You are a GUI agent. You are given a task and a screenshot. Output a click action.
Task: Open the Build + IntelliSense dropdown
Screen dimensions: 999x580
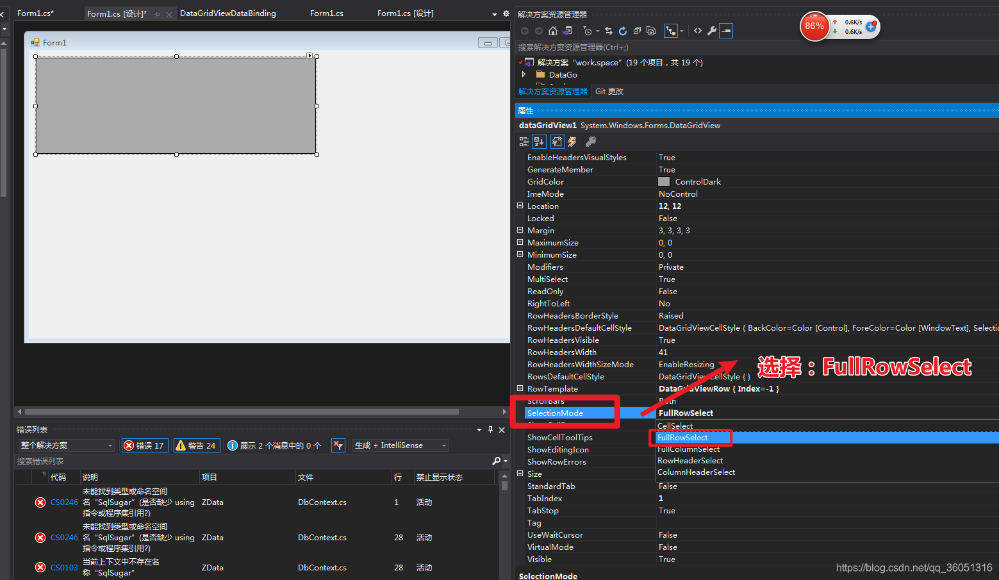tap(400, 445)
